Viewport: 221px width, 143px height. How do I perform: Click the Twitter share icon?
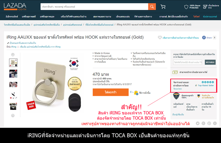pos(198,123)
